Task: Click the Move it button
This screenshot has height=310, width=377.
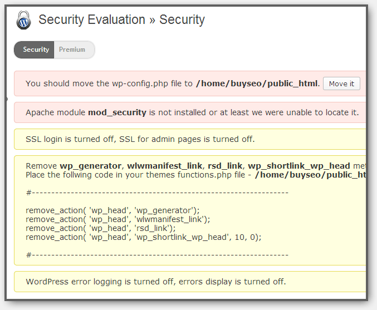Action: (341, 83)
